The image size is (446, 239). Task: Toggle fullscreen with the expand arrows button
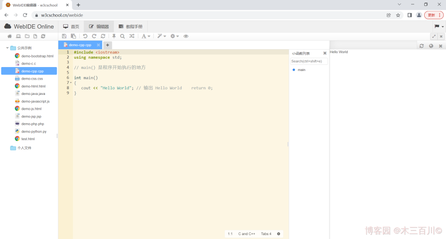(x=434, y=36)
